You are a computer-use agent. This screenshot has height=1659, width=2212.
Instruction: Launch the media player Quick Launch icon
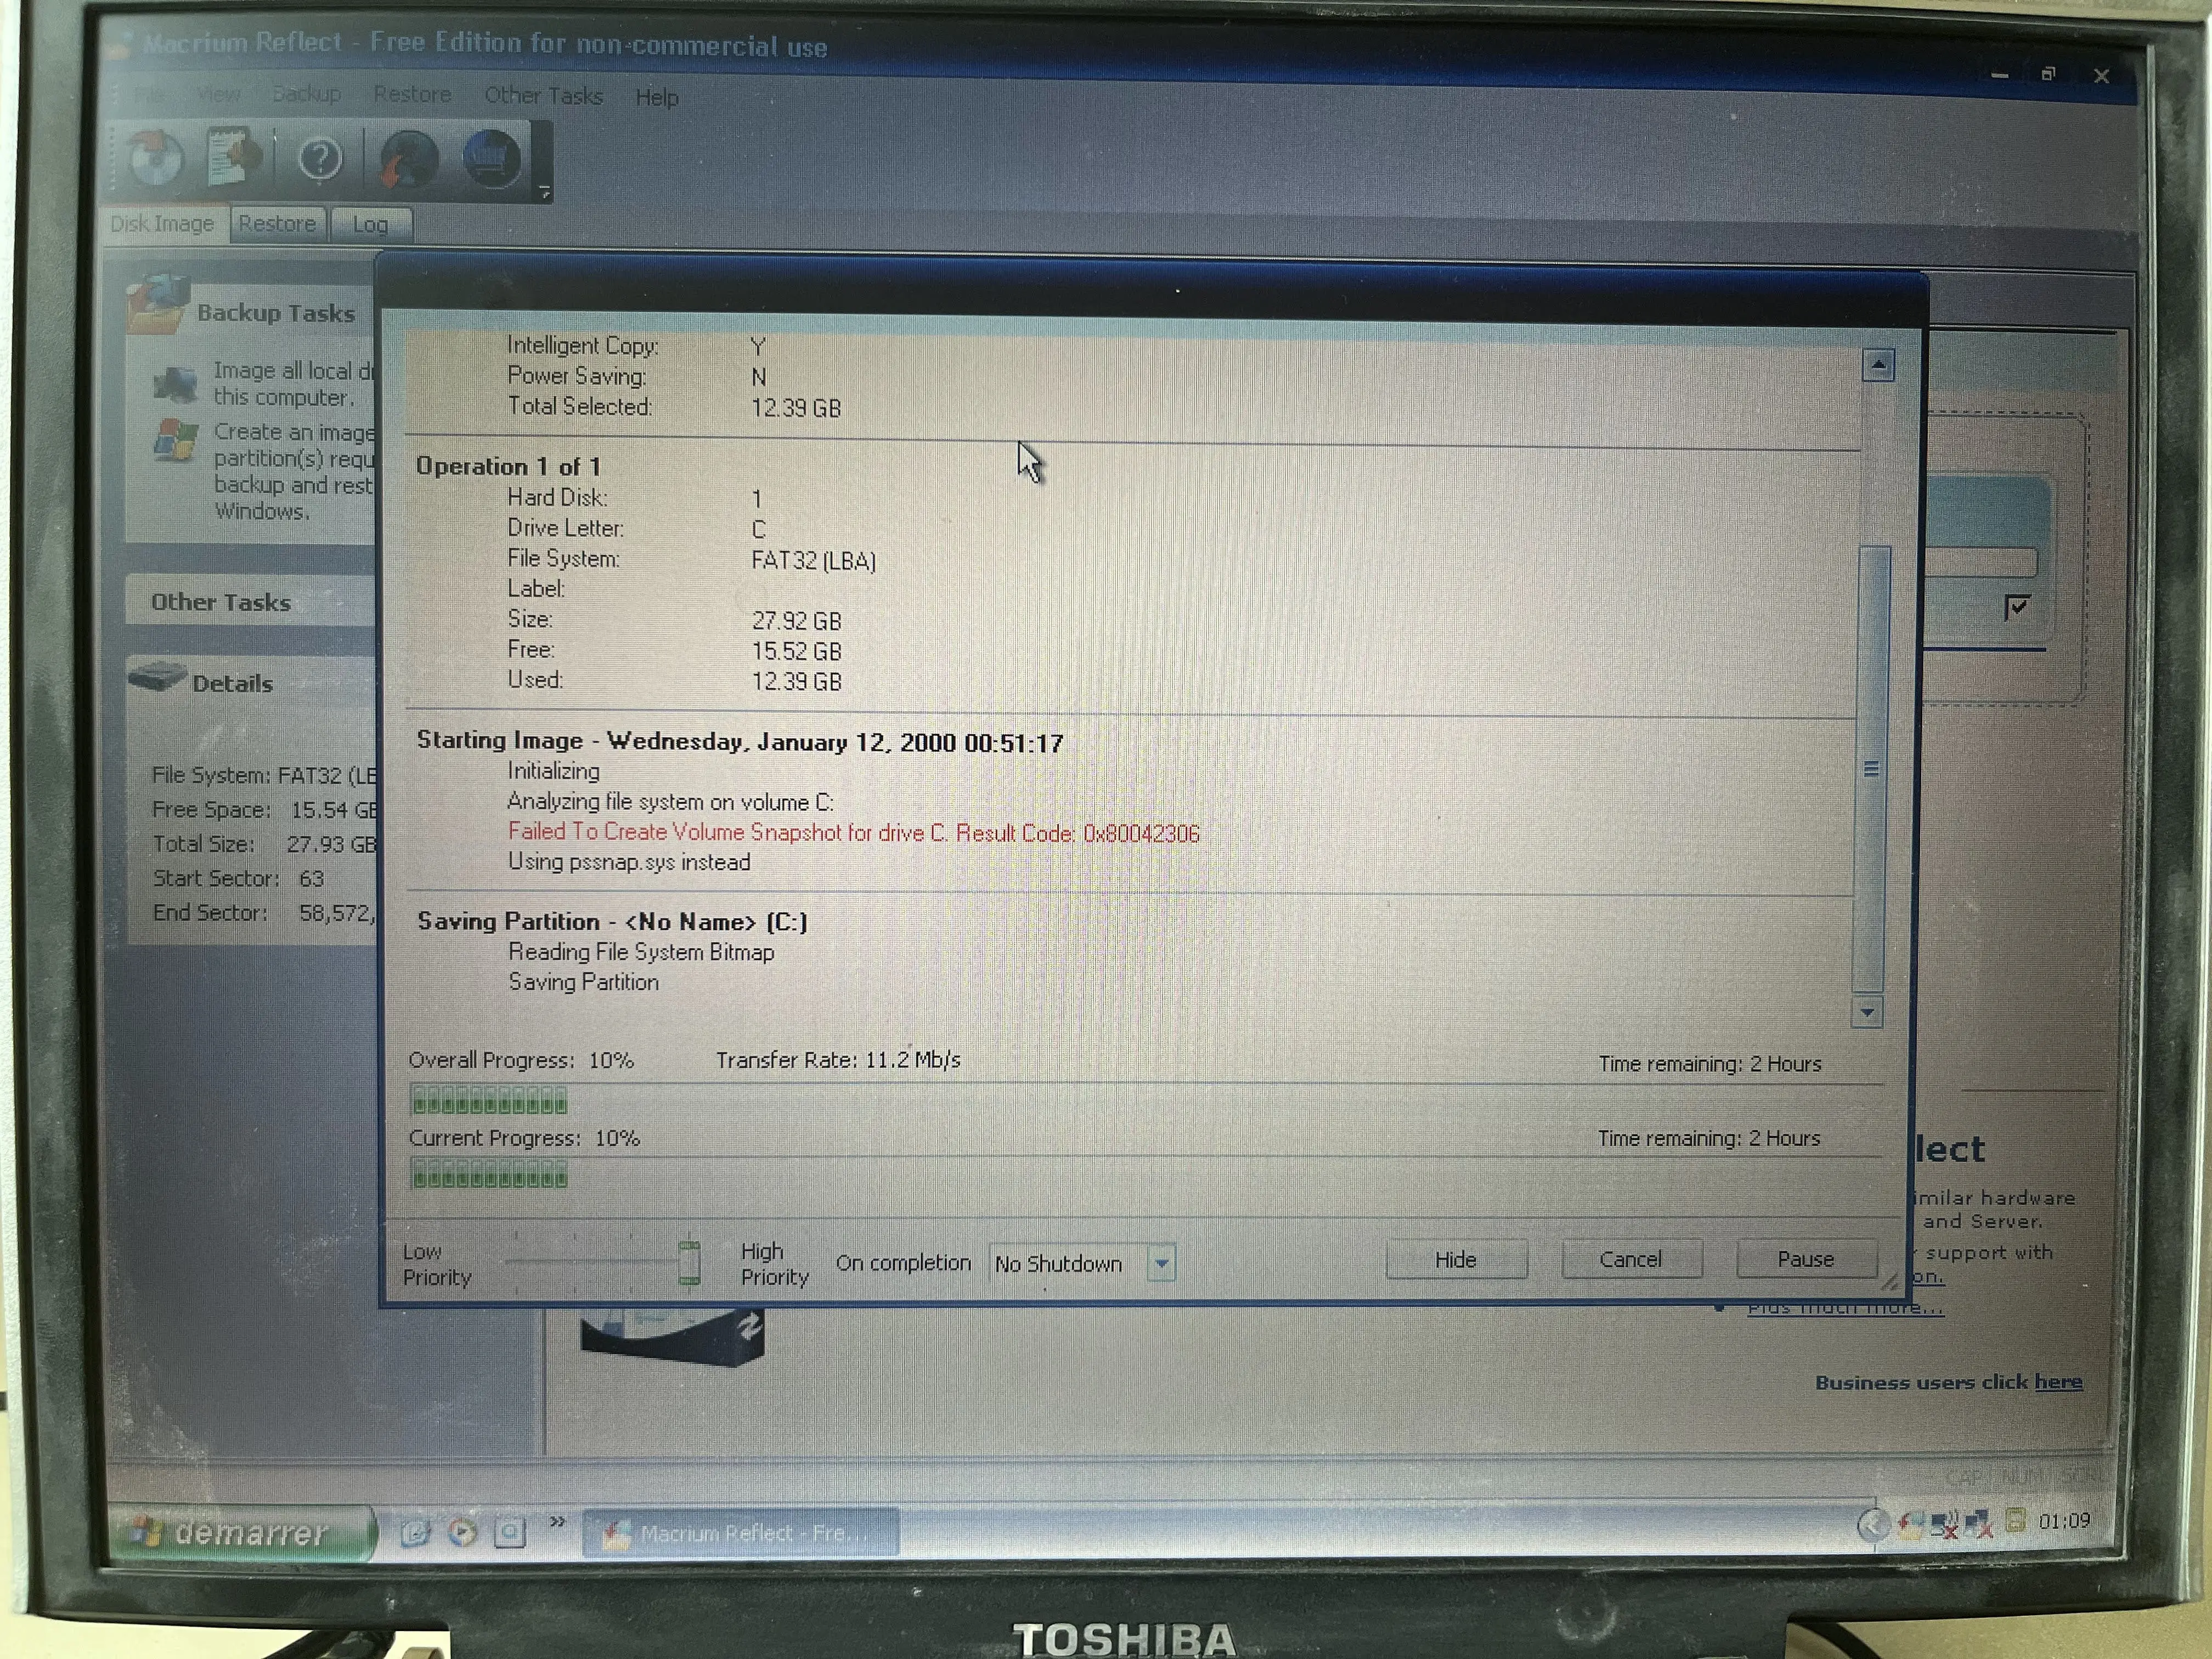point(462,1532)
